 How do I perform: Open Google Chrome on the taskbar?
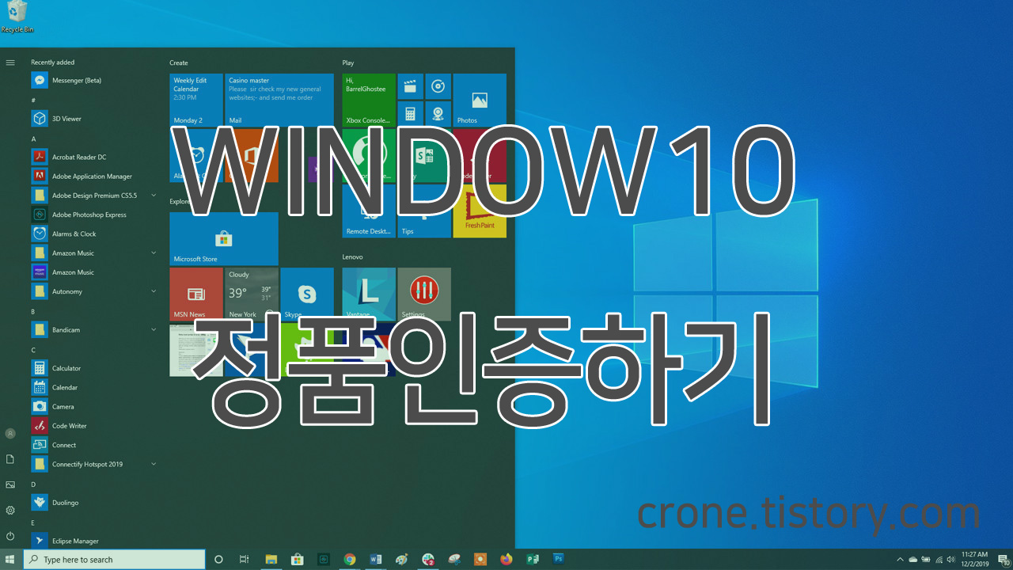pyautogui.click(x=350, y=560)
